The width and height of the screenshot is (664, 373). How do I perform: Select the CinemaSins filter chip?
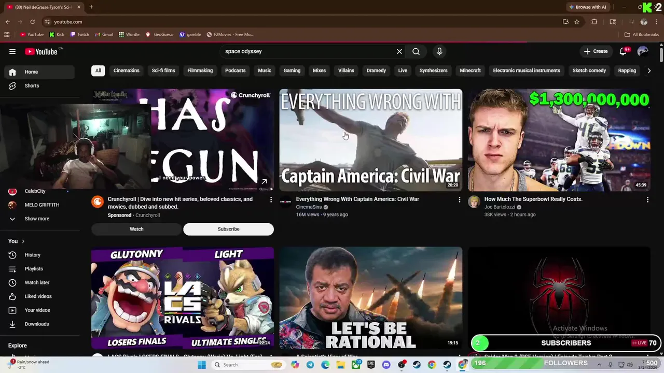pos(127,70)
